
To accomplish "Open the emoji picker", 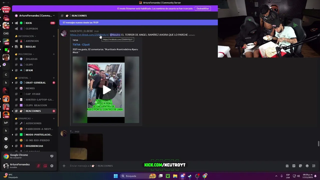I will pos(307,166).
